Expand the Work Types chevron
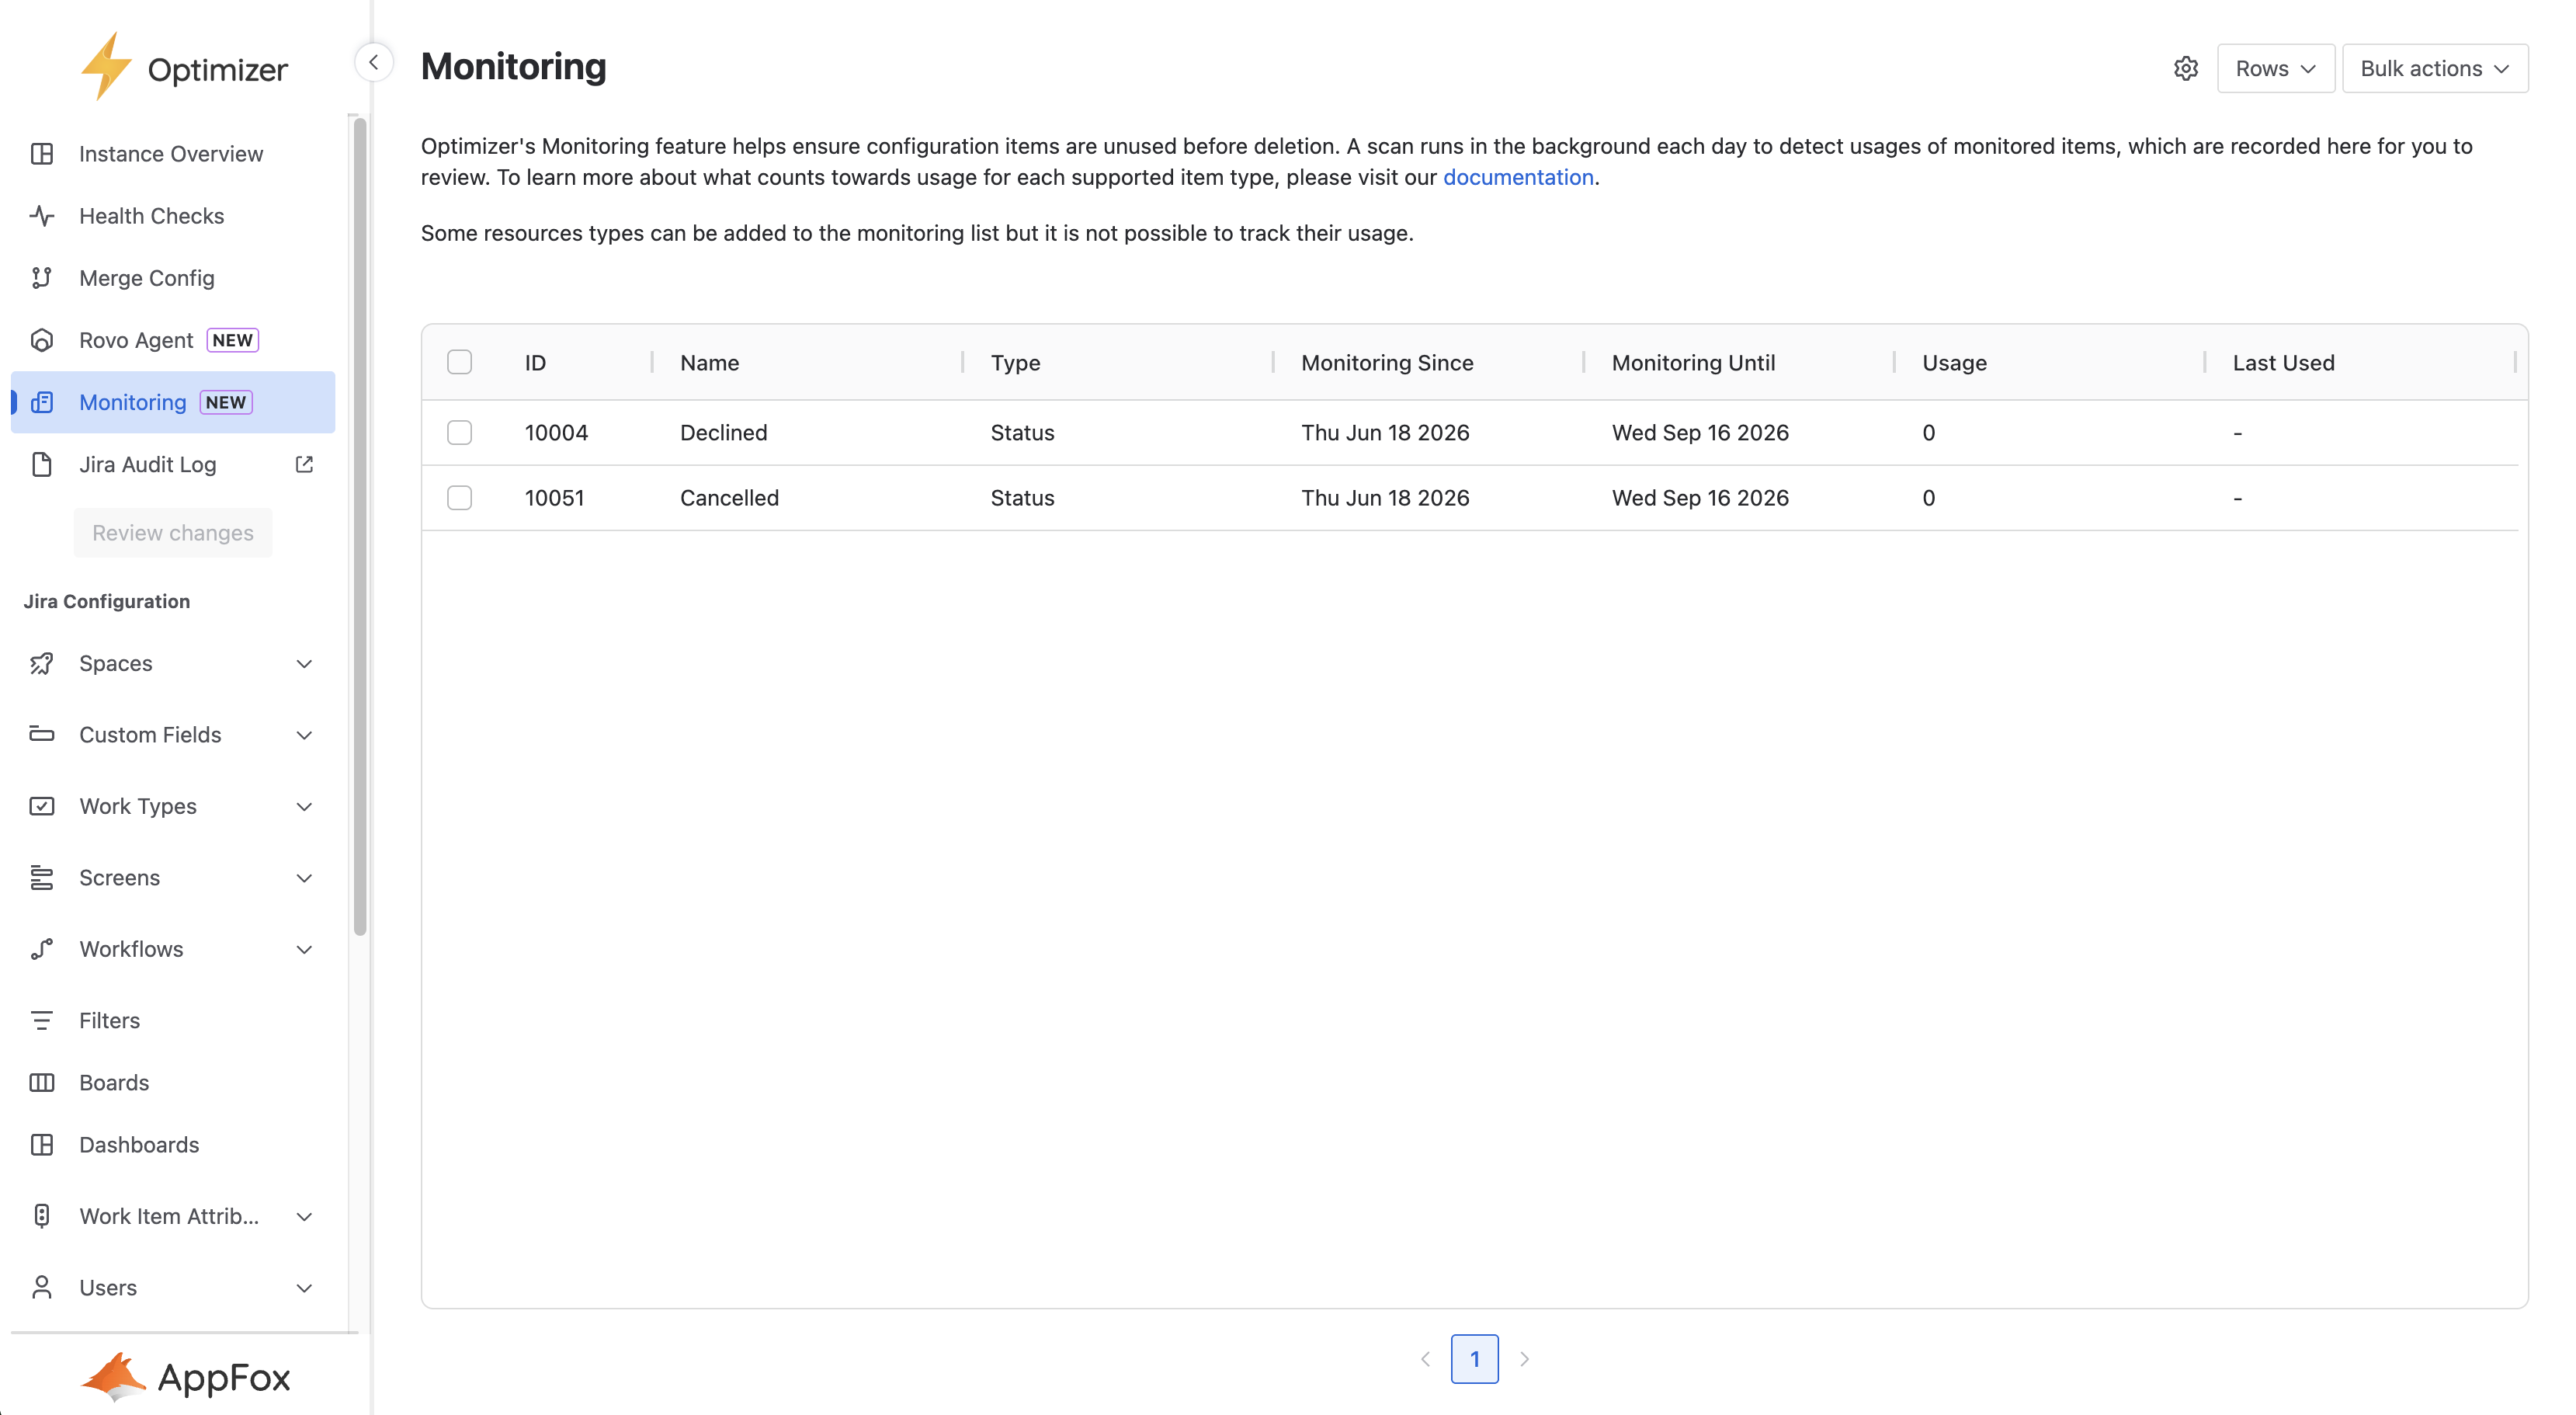Image resolution: width=2576 pixels, height=1415 pixels. pyautogui.click(x=304, y=806)
